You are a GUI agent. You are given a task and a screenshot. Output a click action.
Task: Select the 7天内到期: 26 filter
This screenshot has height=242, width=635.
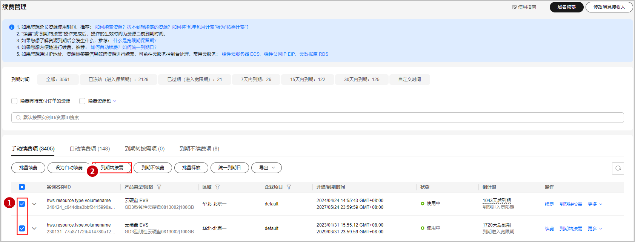256,80
